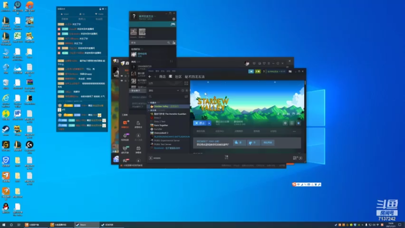Open the Big Picture mode icon in Steam
Screen dimensions: 405x228
tap(290, 71)
